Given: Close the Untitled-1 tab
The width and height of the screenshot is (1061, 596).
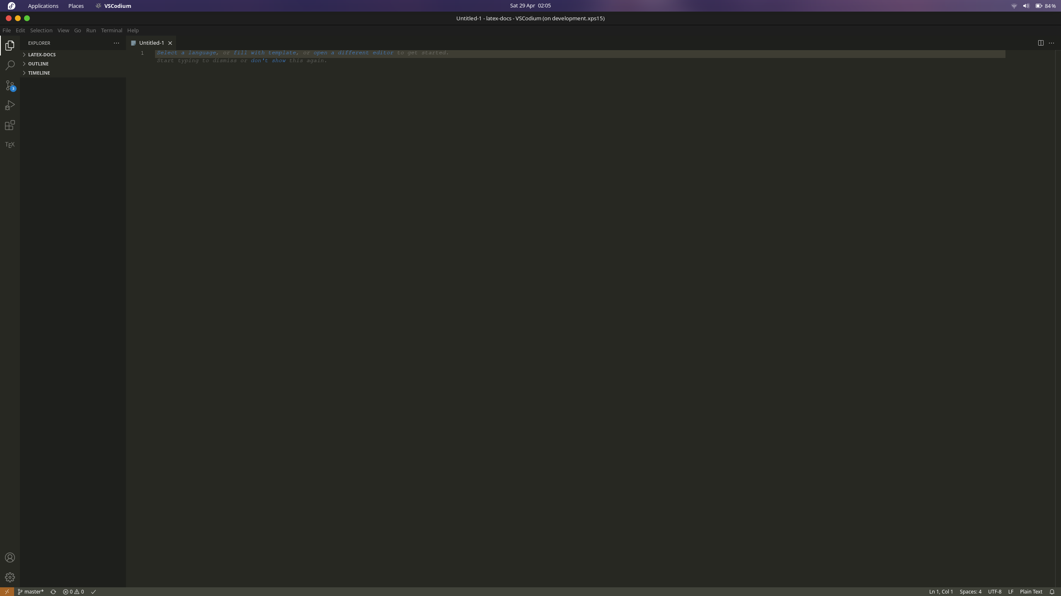Looking at the screenshot, I should pos(170,43).
